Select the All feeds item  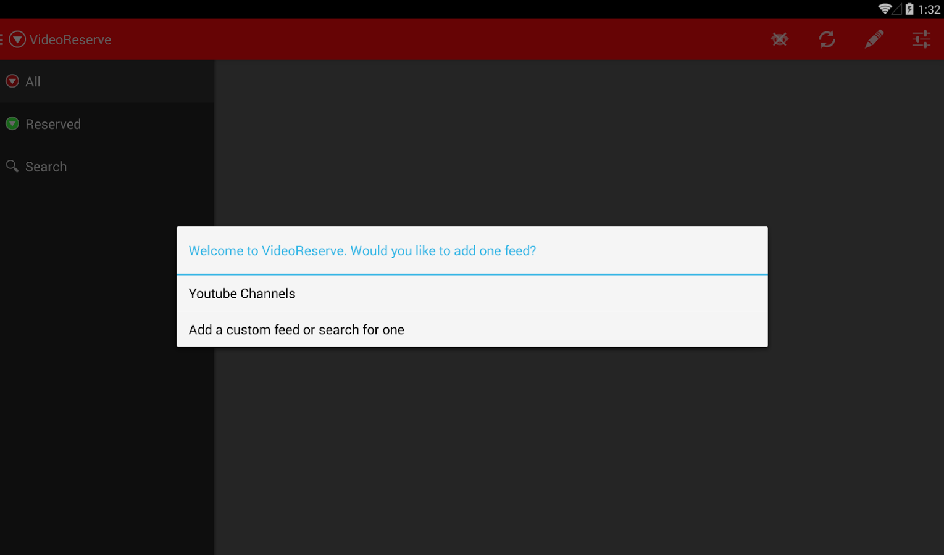[107, 81]
